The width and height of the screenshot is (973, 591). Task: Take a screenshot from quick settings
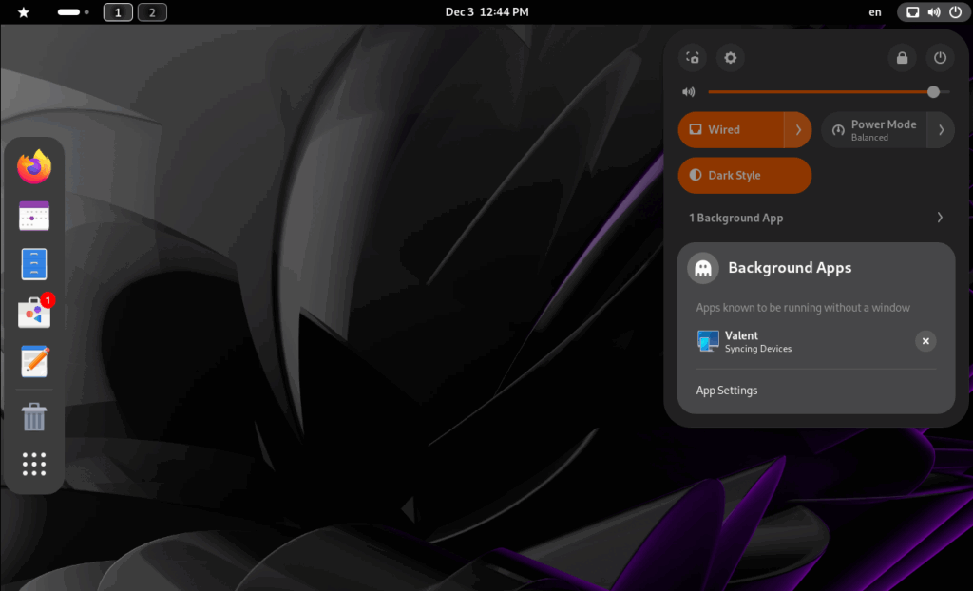click(693, 58)
